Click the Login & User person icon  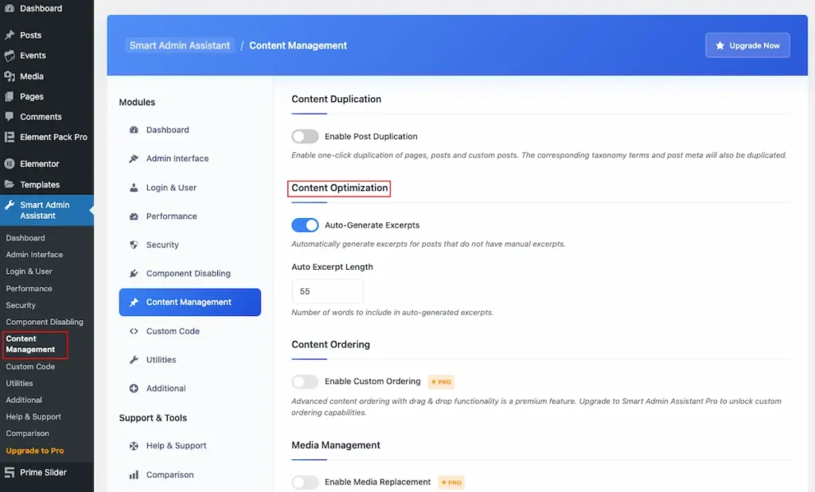[x=134, y=187]
